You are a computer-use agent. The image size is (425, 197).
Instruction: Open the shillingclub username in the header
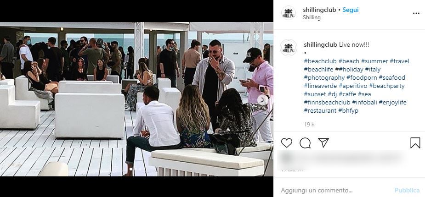320,10
